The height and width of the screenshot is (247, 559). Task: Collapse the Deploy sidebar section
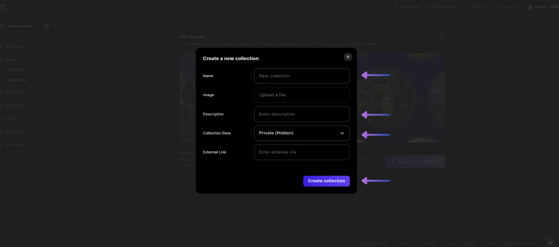click(54, 60)
